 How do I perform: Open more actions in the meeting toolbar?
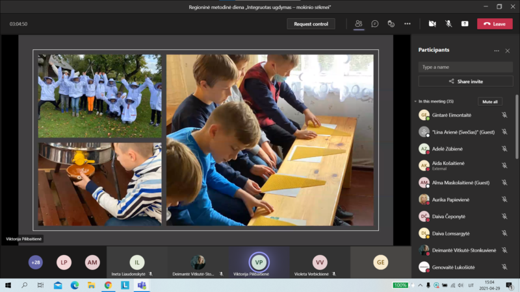[408, 23]
